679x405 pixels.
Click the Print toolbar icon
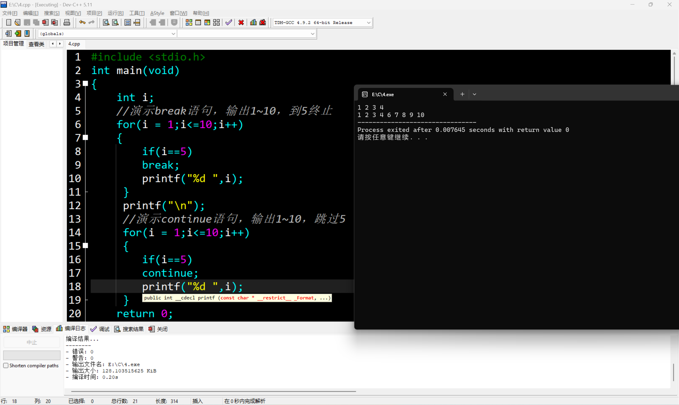[x=67, y=22]
